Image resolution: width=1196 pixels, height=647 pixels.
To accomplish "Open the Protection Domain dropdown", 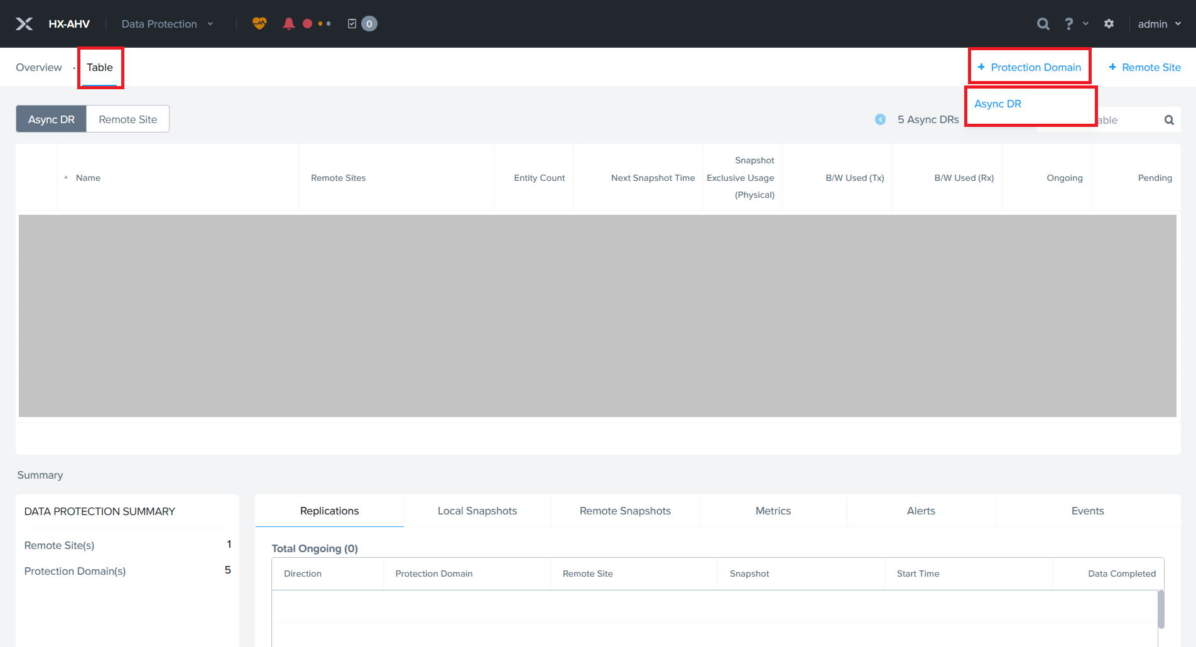I will [1030, 67].
